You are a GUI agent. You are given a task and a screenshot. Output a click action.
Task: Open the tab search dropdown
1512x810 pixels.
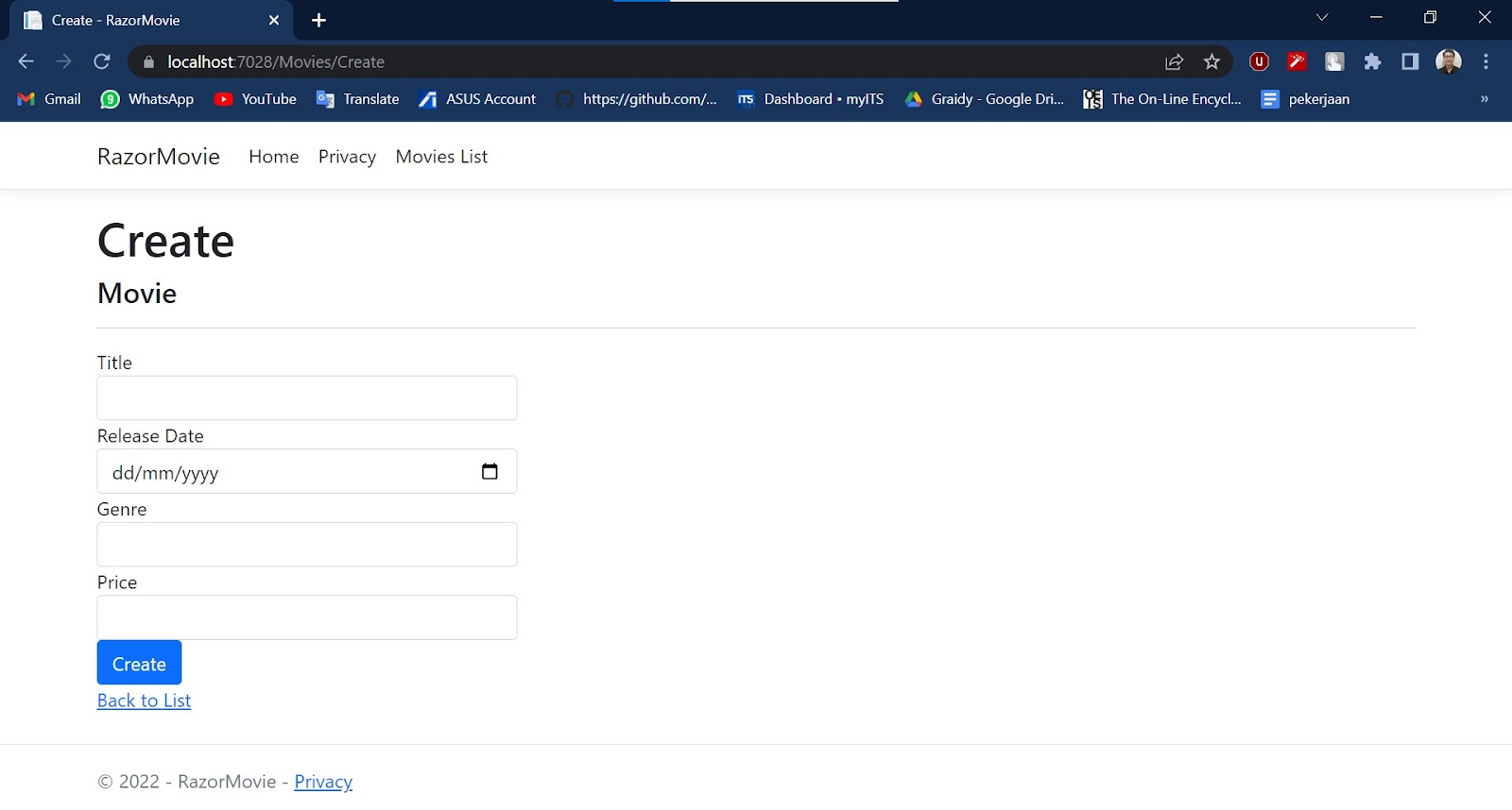(x=1322, y=17)
